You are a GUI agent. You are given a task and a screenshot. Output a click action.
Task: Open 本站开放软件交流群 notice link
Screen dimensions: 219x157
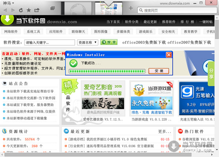click(31, 98)
